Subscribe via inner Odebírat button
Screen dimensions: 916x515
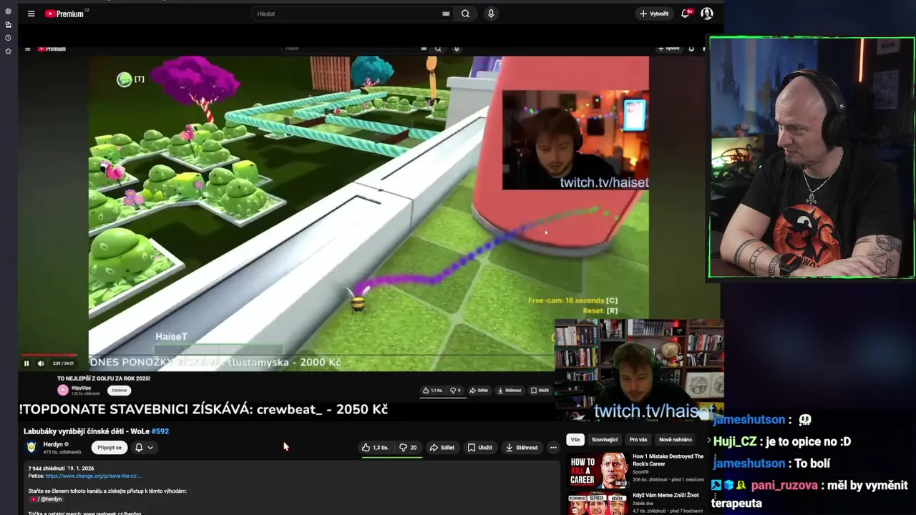click(120, 390)
